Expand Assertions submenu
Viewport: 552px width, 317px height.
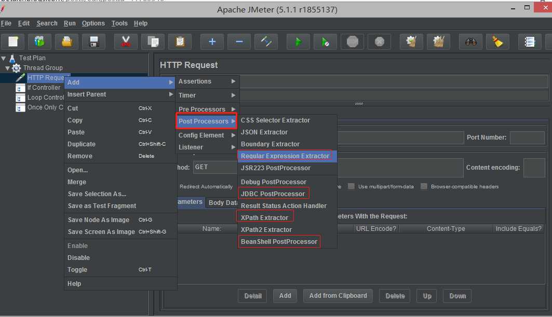[207, 81]
